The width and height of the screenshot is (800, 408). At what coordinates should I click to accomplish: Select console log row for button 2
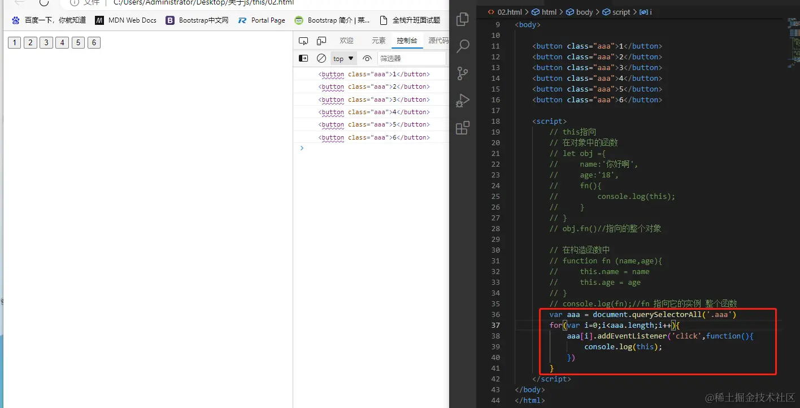pos(371,86)
